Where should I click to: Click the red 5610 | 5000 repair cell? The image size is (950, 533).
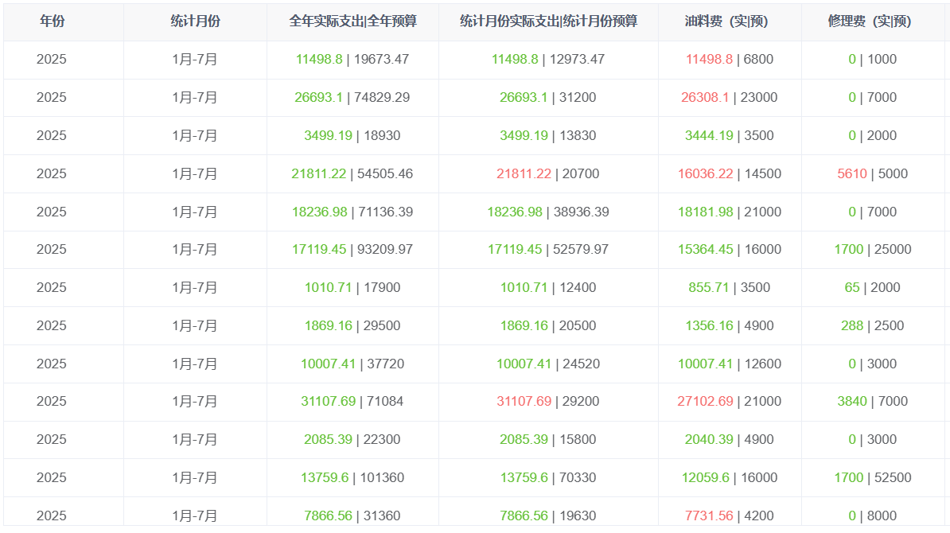pyautogui.click(x=873, y=174)
